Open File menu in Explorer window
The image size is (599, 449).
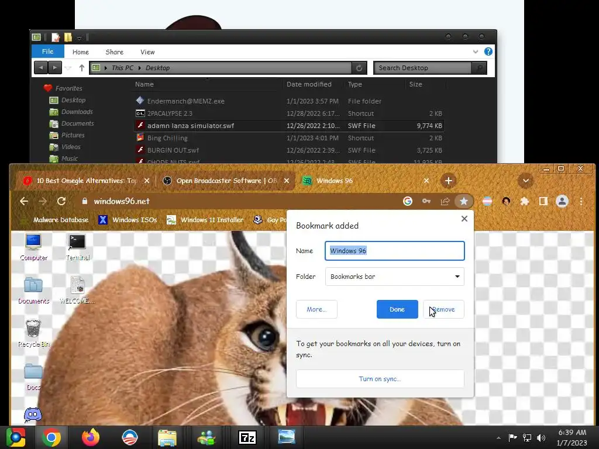click(48, 51)
